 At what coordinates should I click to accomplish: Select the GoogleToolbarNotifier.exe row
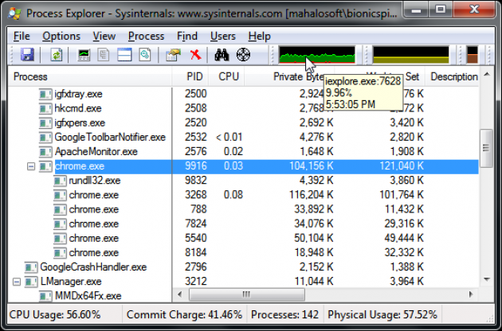pos(243,137)
